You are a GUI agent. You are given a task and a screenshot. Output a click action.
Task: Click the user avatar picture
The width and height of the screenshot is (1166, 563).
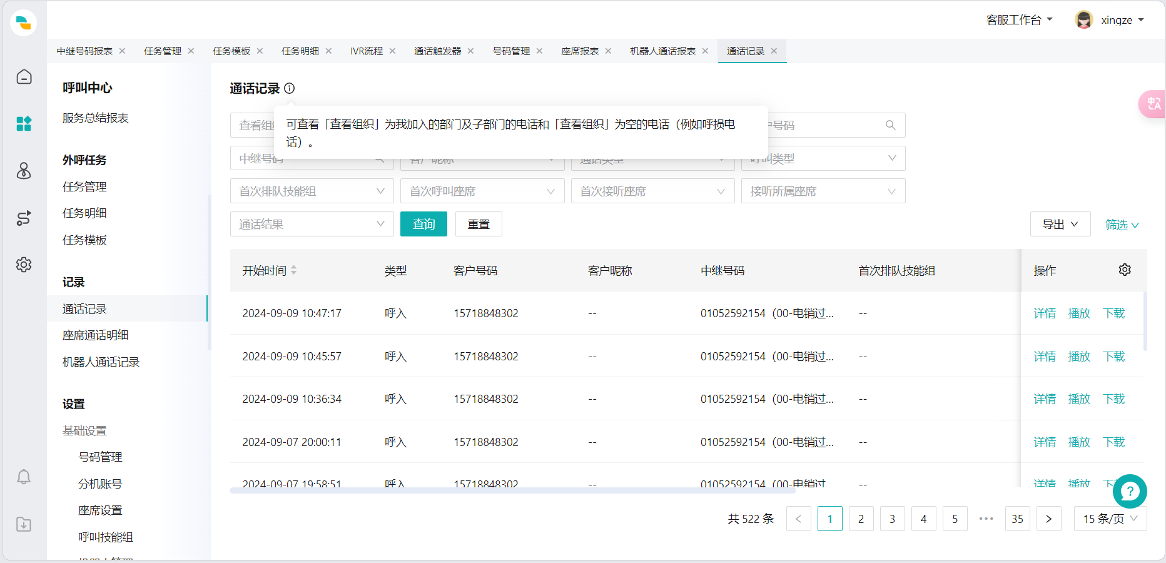(x=1084, y=19)
